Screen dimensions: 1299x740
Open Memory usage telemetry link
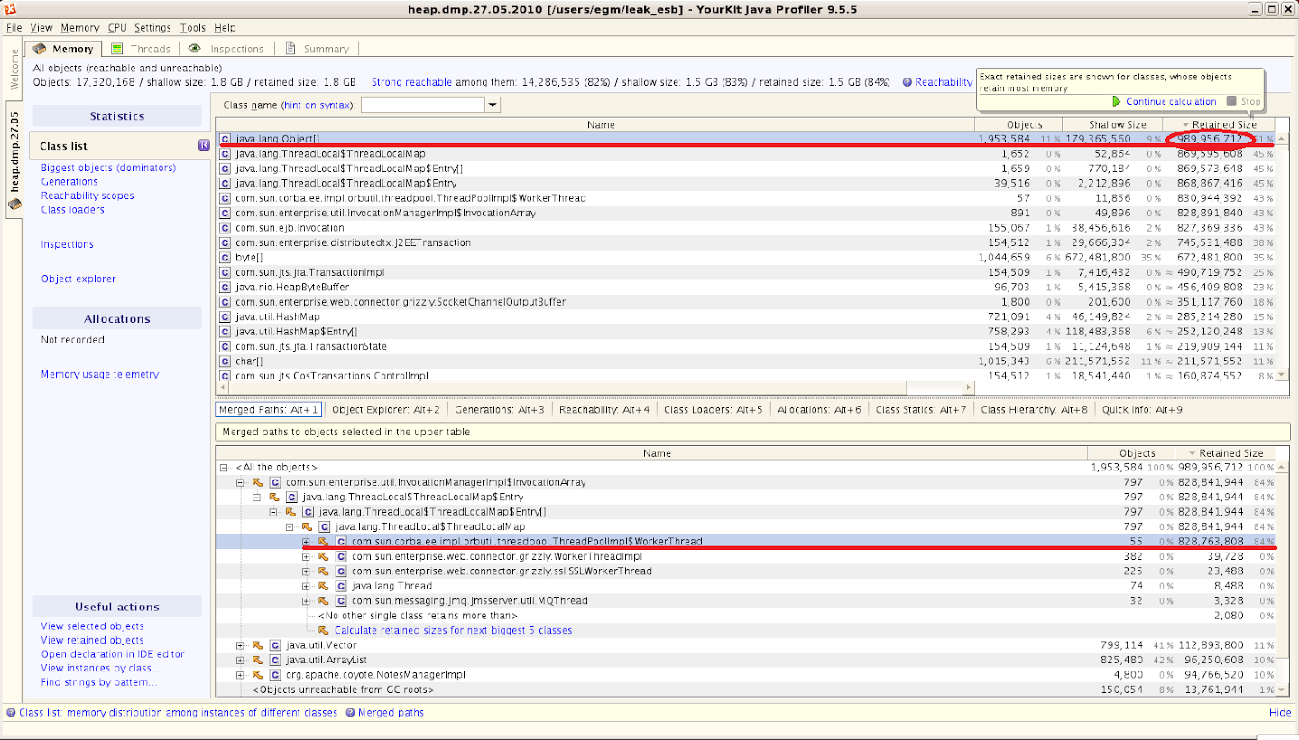coord(99,375)
